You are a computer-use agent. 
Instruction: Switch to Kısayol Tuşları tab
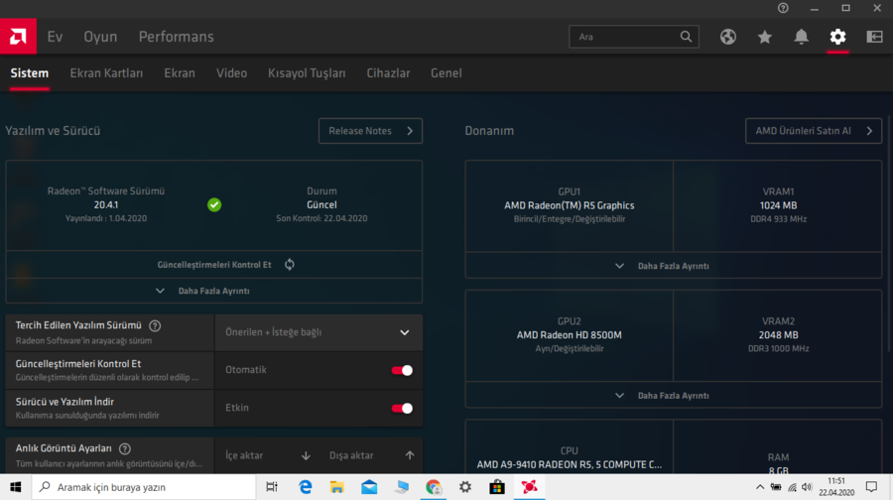[x=307, y=72]
